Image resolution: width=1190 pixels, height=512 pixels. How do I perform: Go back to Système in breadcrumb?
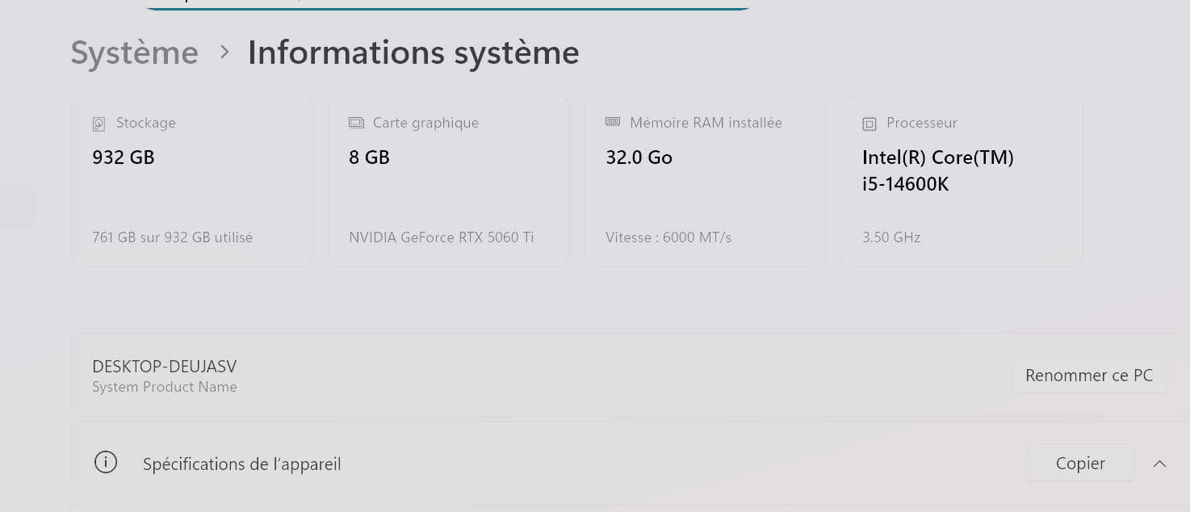(134, 52)
